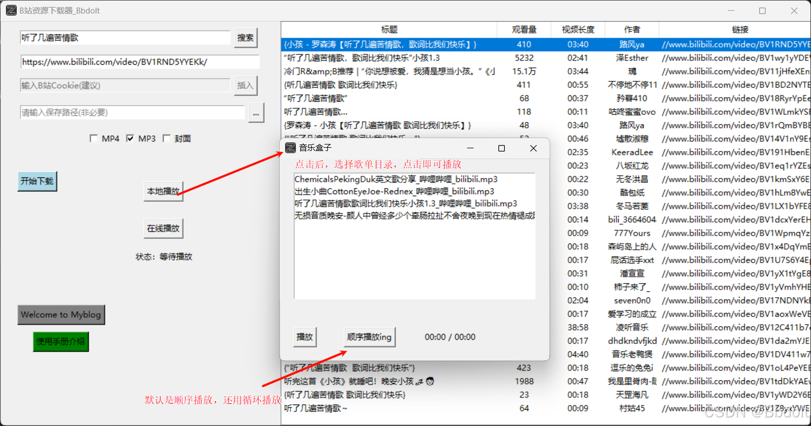Screen dimensions: 811x426
Task: Click the main window app icon
Action: tap(11, 10)
